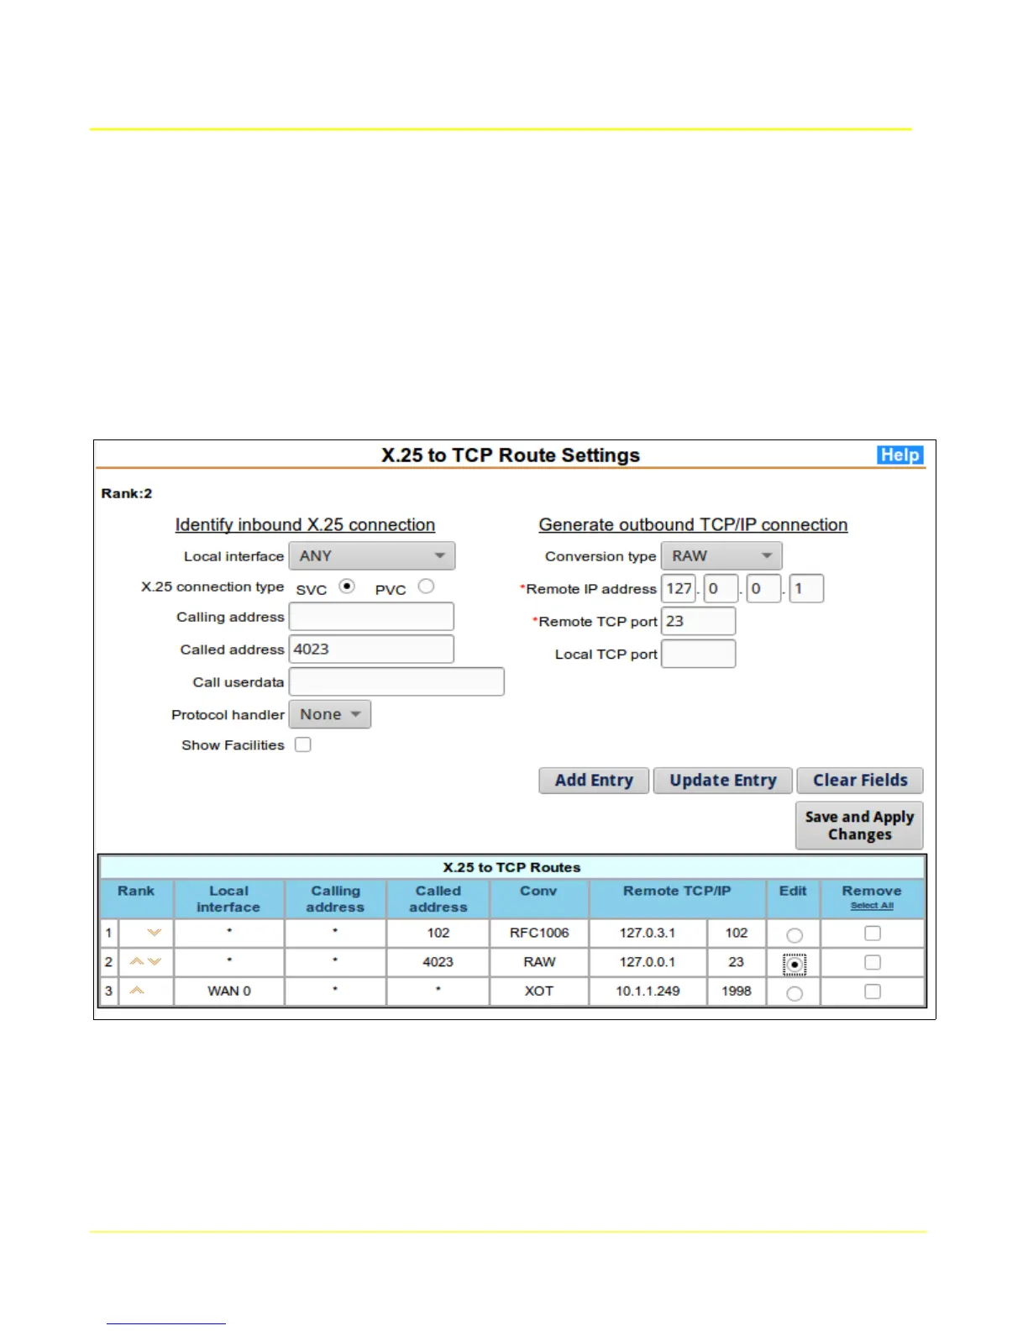Click the second Remote IP address octet field

[x=721, y=588]
